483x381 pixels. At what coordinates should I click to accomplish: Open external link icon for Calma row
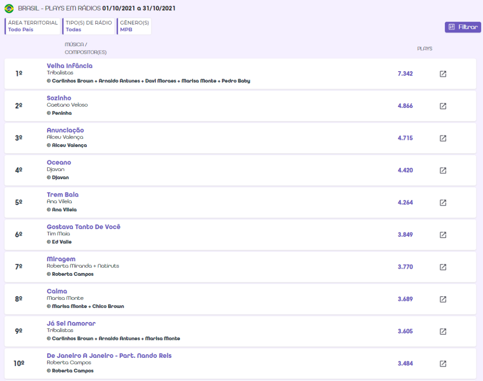[x=443, y=299]
